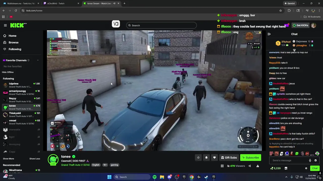Expand the gifter leaderboard using the handle
The height and width of the screenshot is (181, 323).
point(294,50)
